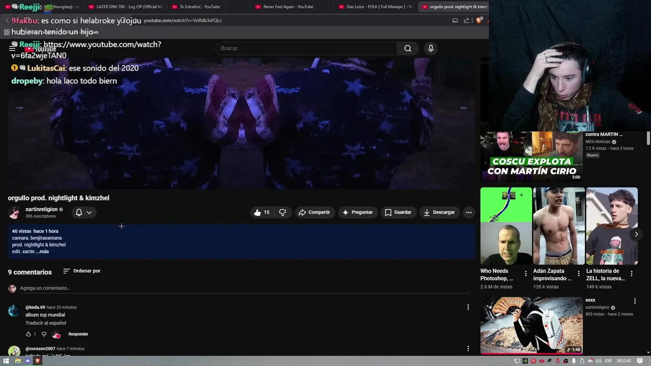Image resolution: width=651 pixels, height=366 pixels.
Task: Reply to keda.69 via Responder
Action: [x=78, y=334]
